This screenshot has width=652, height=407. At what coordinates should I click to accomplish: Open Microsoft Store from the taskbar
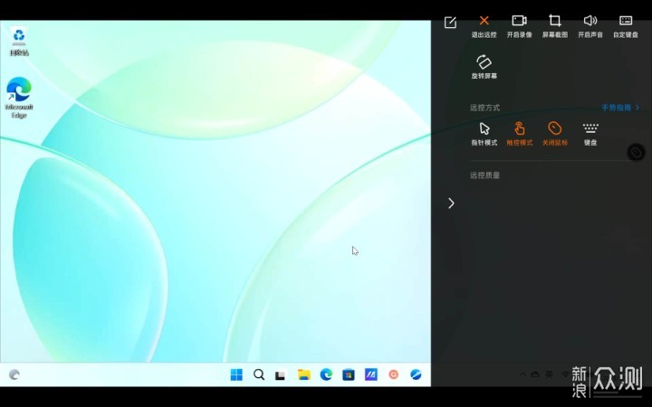(x=349, y=375)
